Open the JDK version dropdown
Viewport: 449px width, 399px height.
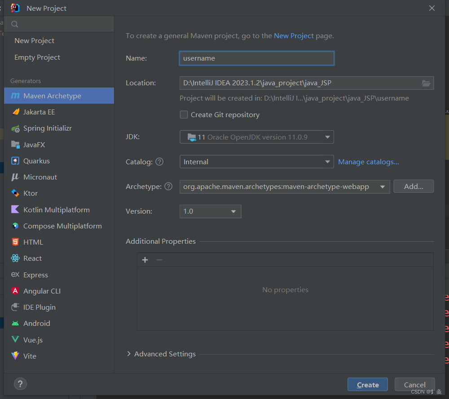256,137
